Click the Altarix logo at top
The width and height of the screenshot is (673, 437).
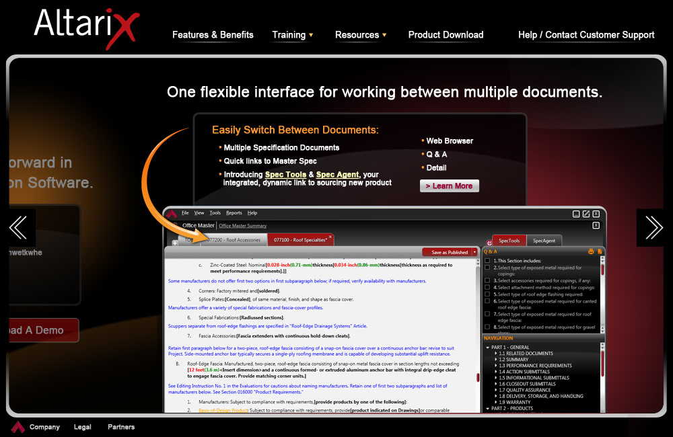click(87, 28)
